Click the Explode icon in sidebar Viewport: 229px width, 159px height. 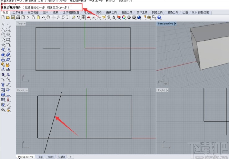pyautogui.click(x=8, y=65)
